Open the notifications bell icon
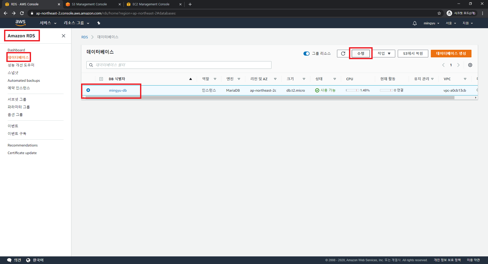The image size is (488, 264). click(415, 23)
